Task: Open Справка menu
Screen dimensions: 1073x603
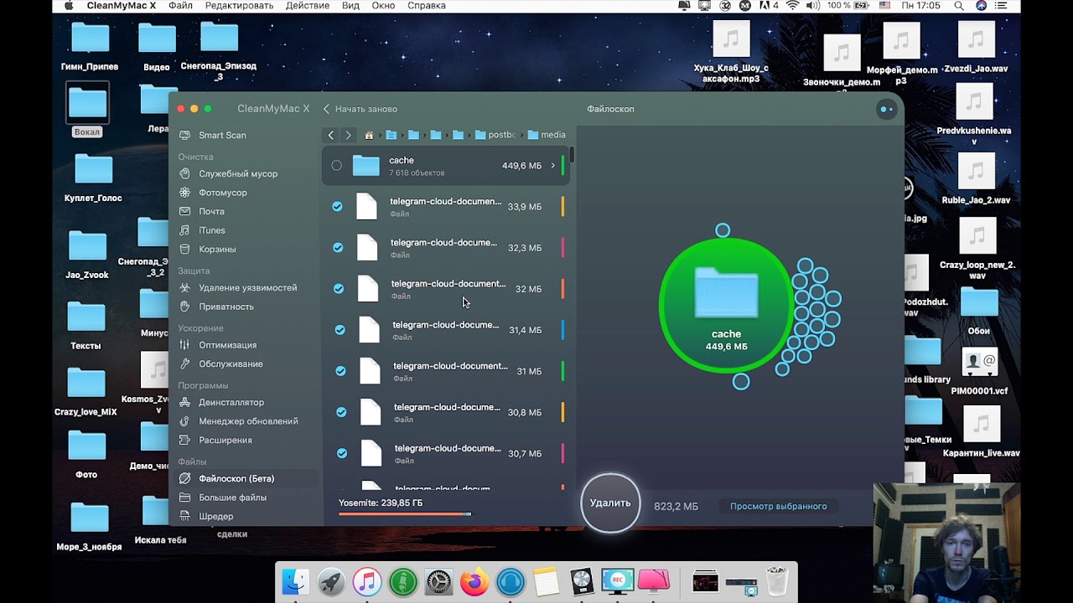Action: click(426, 6)
